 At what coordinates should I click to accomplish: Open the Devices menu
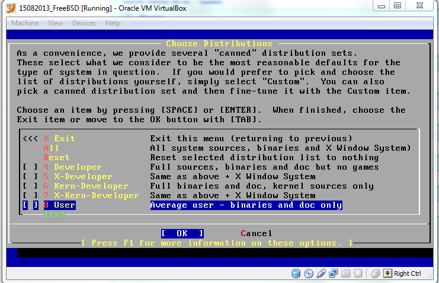click(x=84, y=23)
